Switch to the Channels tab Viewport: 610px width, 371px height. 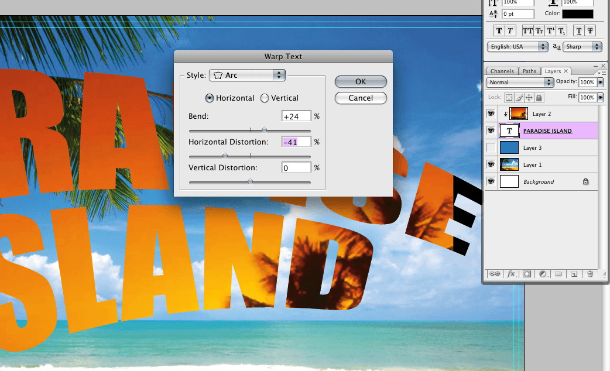[502, 71]
